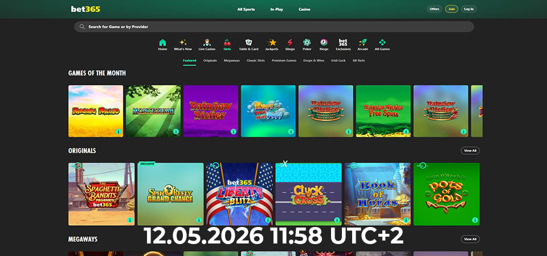
Task: Focus the game or provider search field
Action: click(x=274, y=27)
